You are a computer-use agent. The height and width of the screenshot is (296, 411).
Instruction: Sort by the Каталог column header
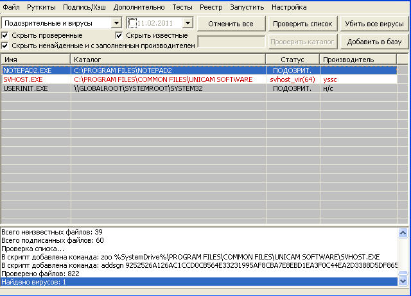[168, 60]
